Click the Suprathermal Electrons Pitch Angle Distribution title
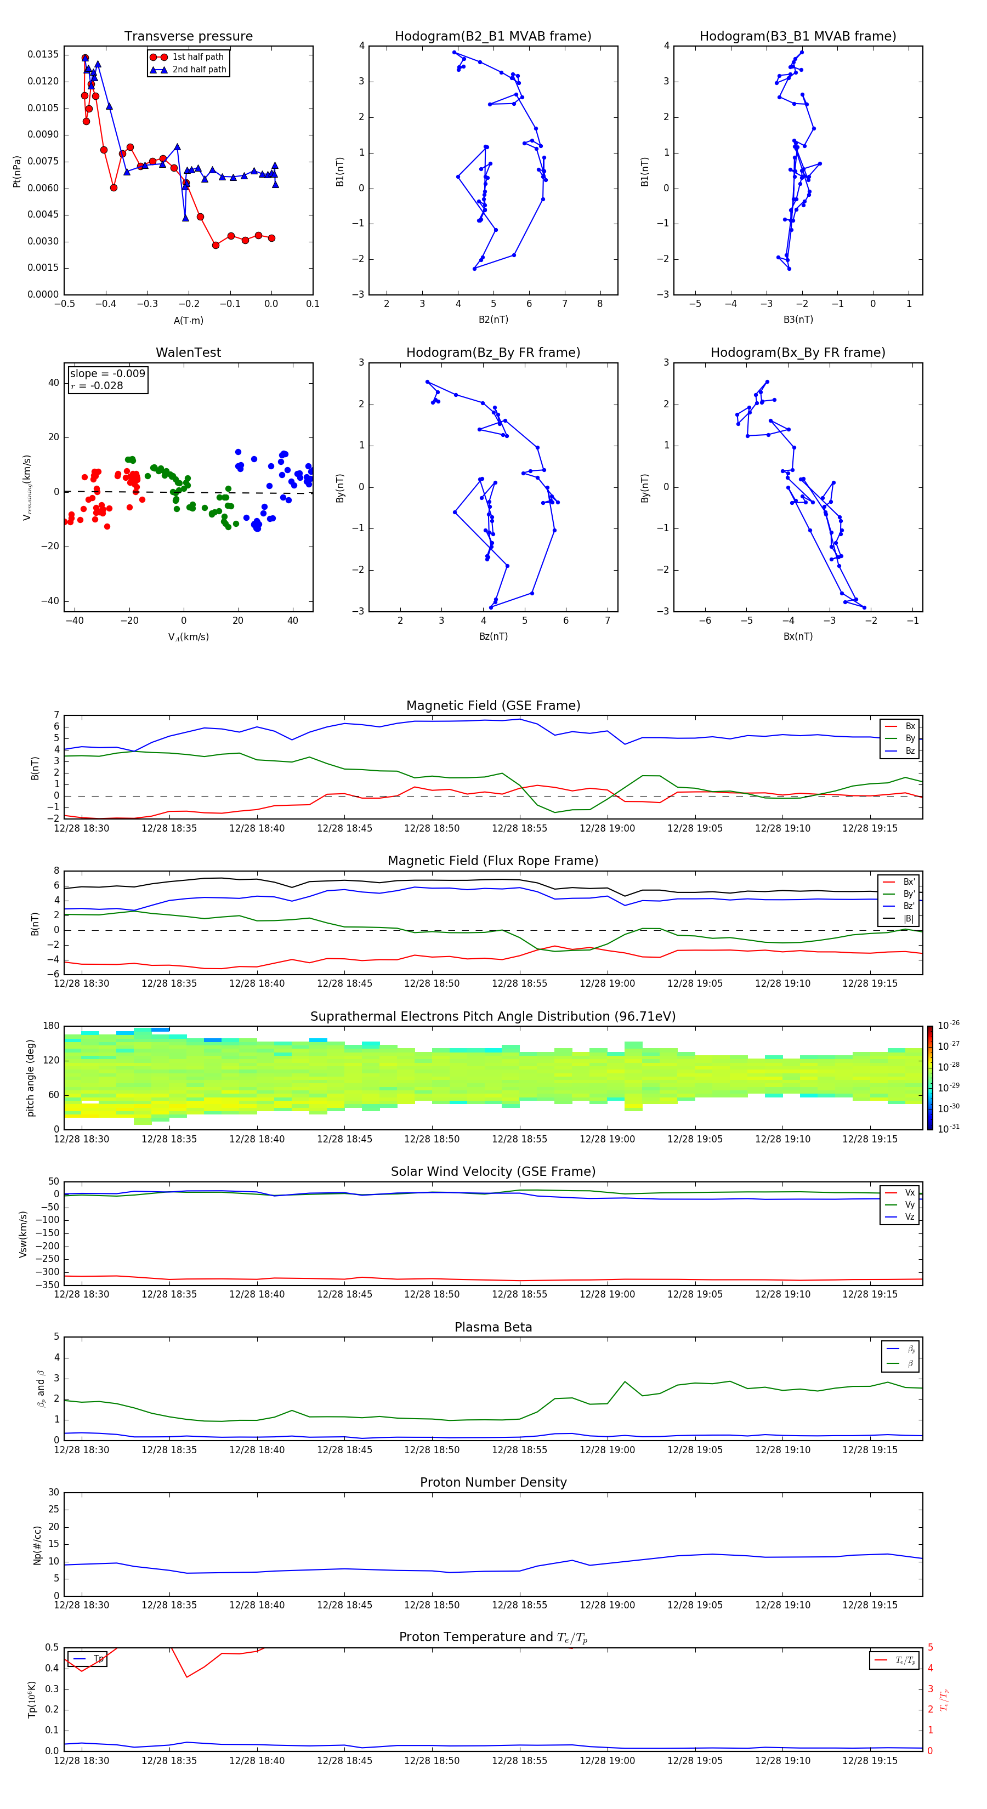This screenshot has width=987, height=1809. tap(493, 1017)
